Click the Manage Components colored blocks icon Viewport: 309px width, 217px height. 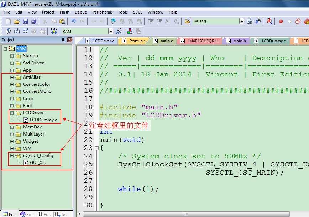[x=130, y=31]
